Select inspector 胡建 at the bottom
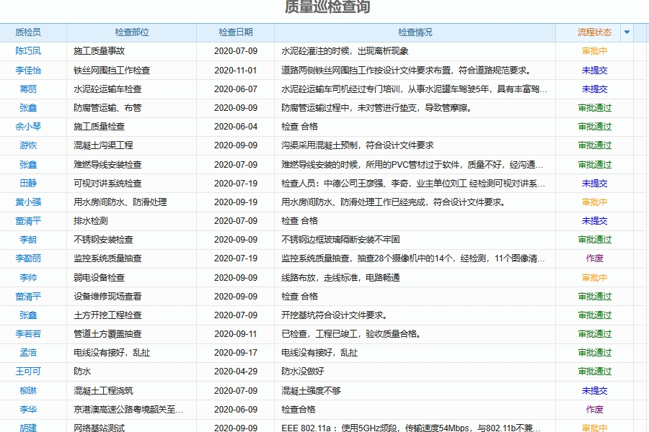The image size is (649, 432). point(27,428)
